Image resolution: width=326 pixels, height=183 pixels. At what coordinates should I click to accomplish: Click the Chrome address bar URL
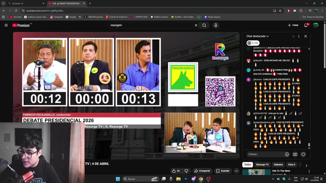pyautogui.click(x=45, y=11)
